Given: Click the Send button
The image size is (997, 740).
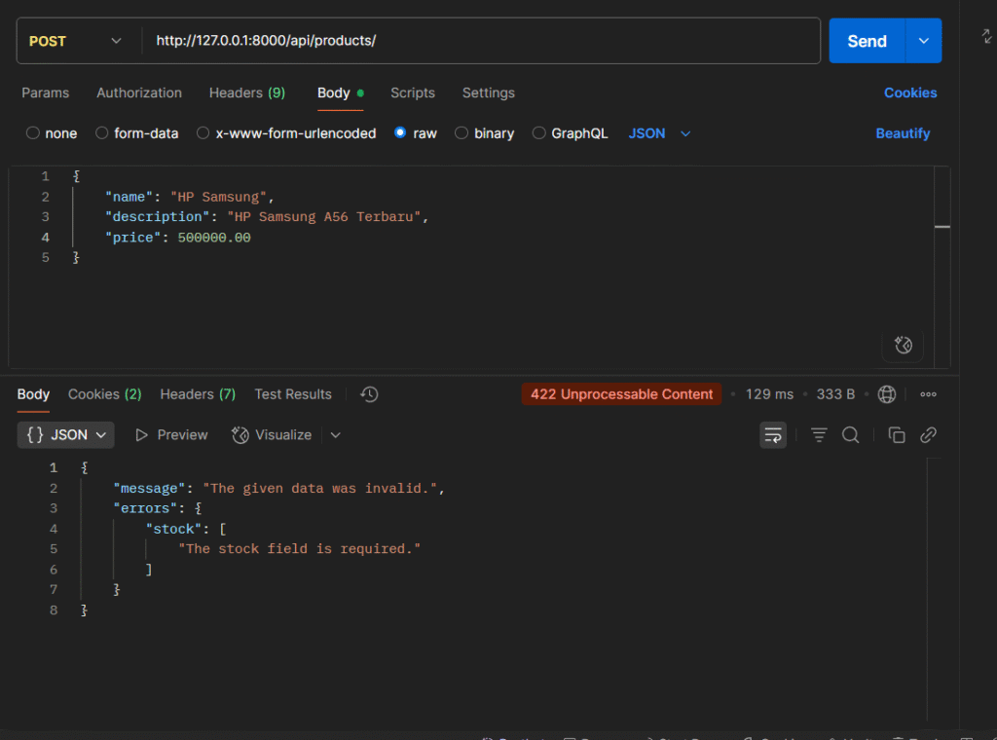Looking at the screenshot, I should coord(867,41).
